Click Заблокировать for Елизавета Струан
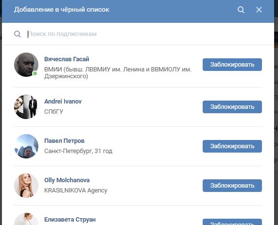The height and width of the screenshot is (225, 278). pyautogui.click(x=232, y=222)
